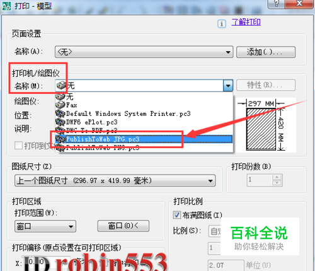
Task: Click the printer name field showing 无
Action: pos(139,85)
